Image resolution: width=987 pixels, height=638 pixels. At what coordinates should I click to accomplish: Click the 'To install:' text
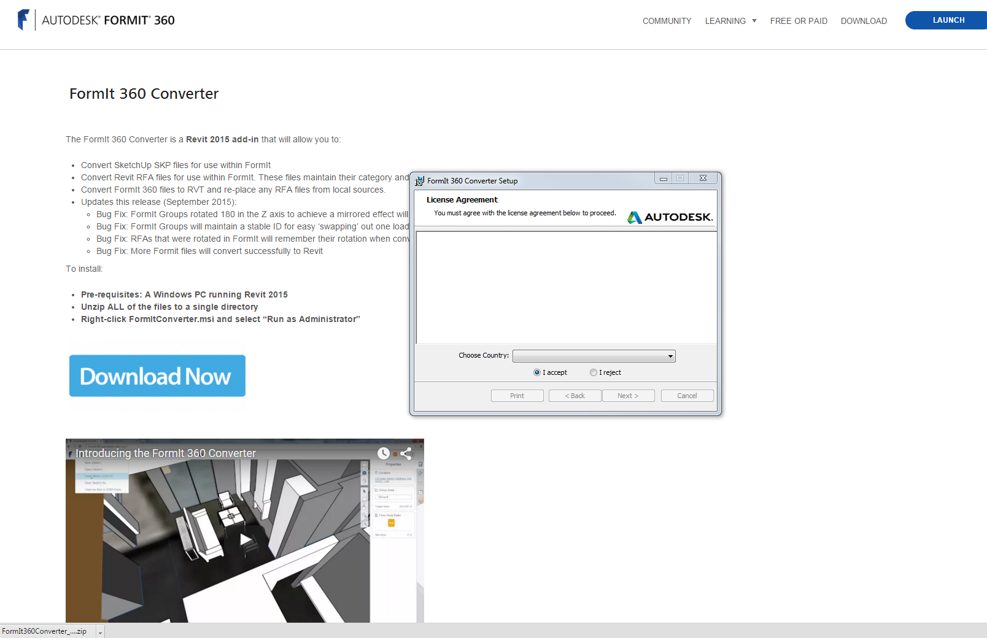[x=85, y=269]
